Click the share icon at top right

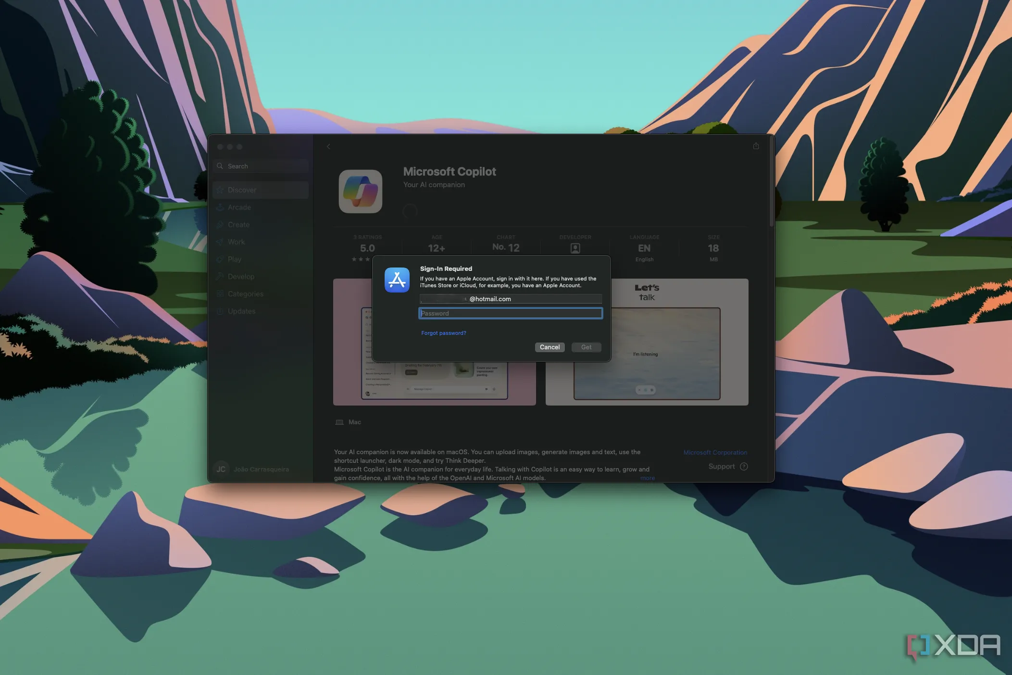(756, 146)
